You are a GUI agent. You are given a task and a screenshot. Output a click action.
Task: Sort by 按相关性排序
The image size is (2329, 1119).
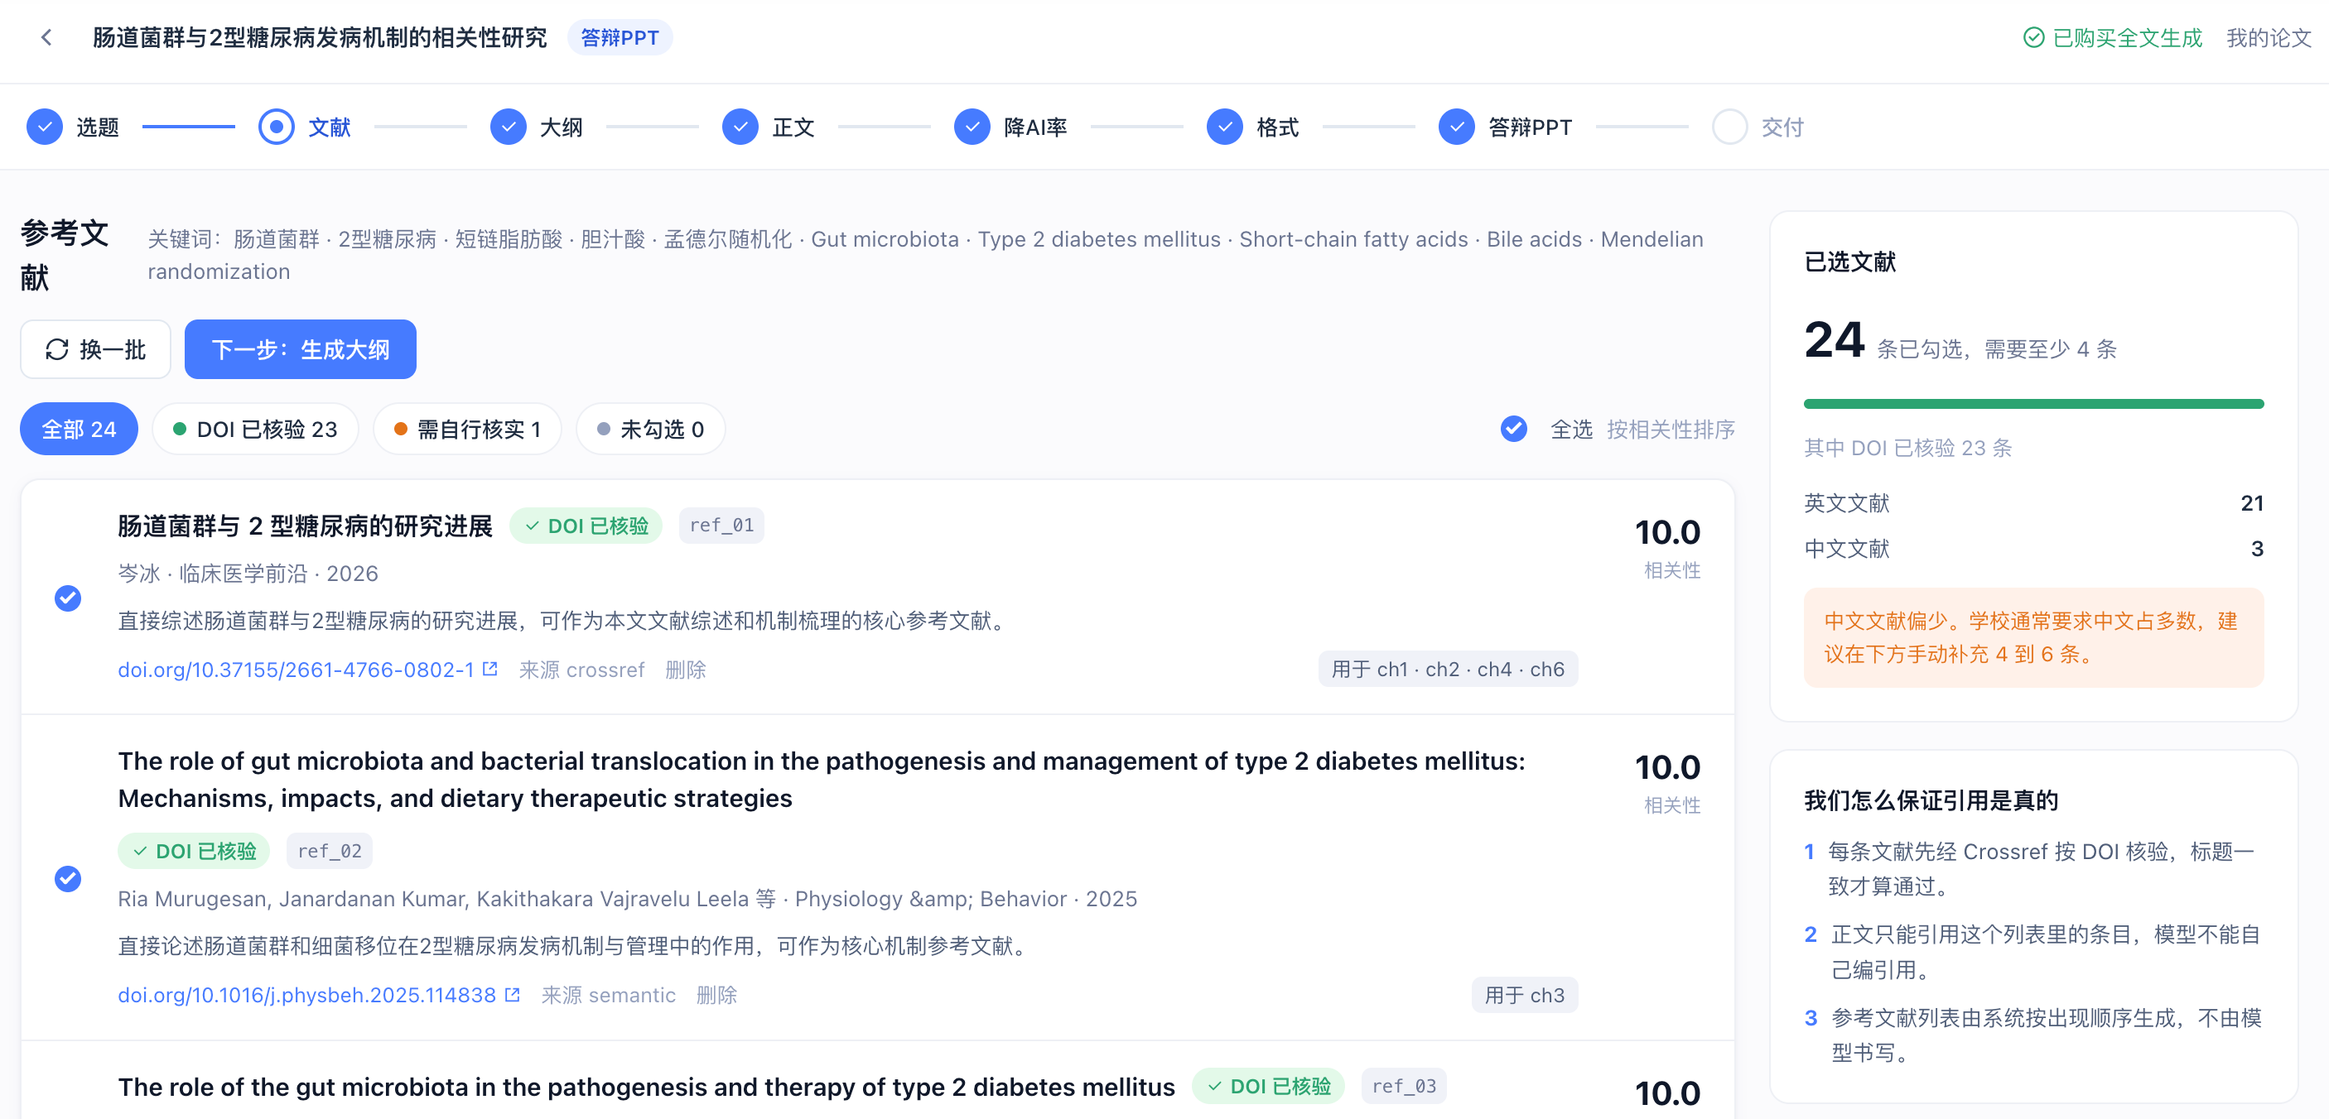1671,429
